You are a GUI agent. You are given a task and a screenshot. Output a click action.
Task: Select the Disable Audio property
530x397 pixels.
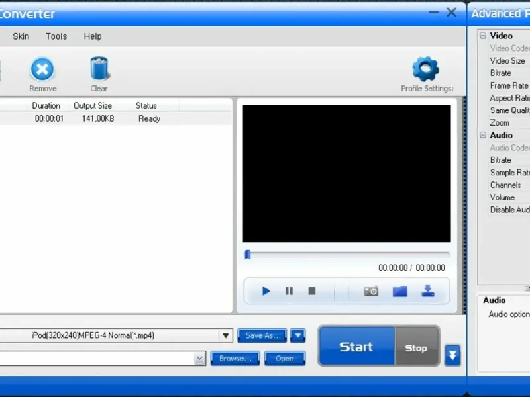pos(509,210)
